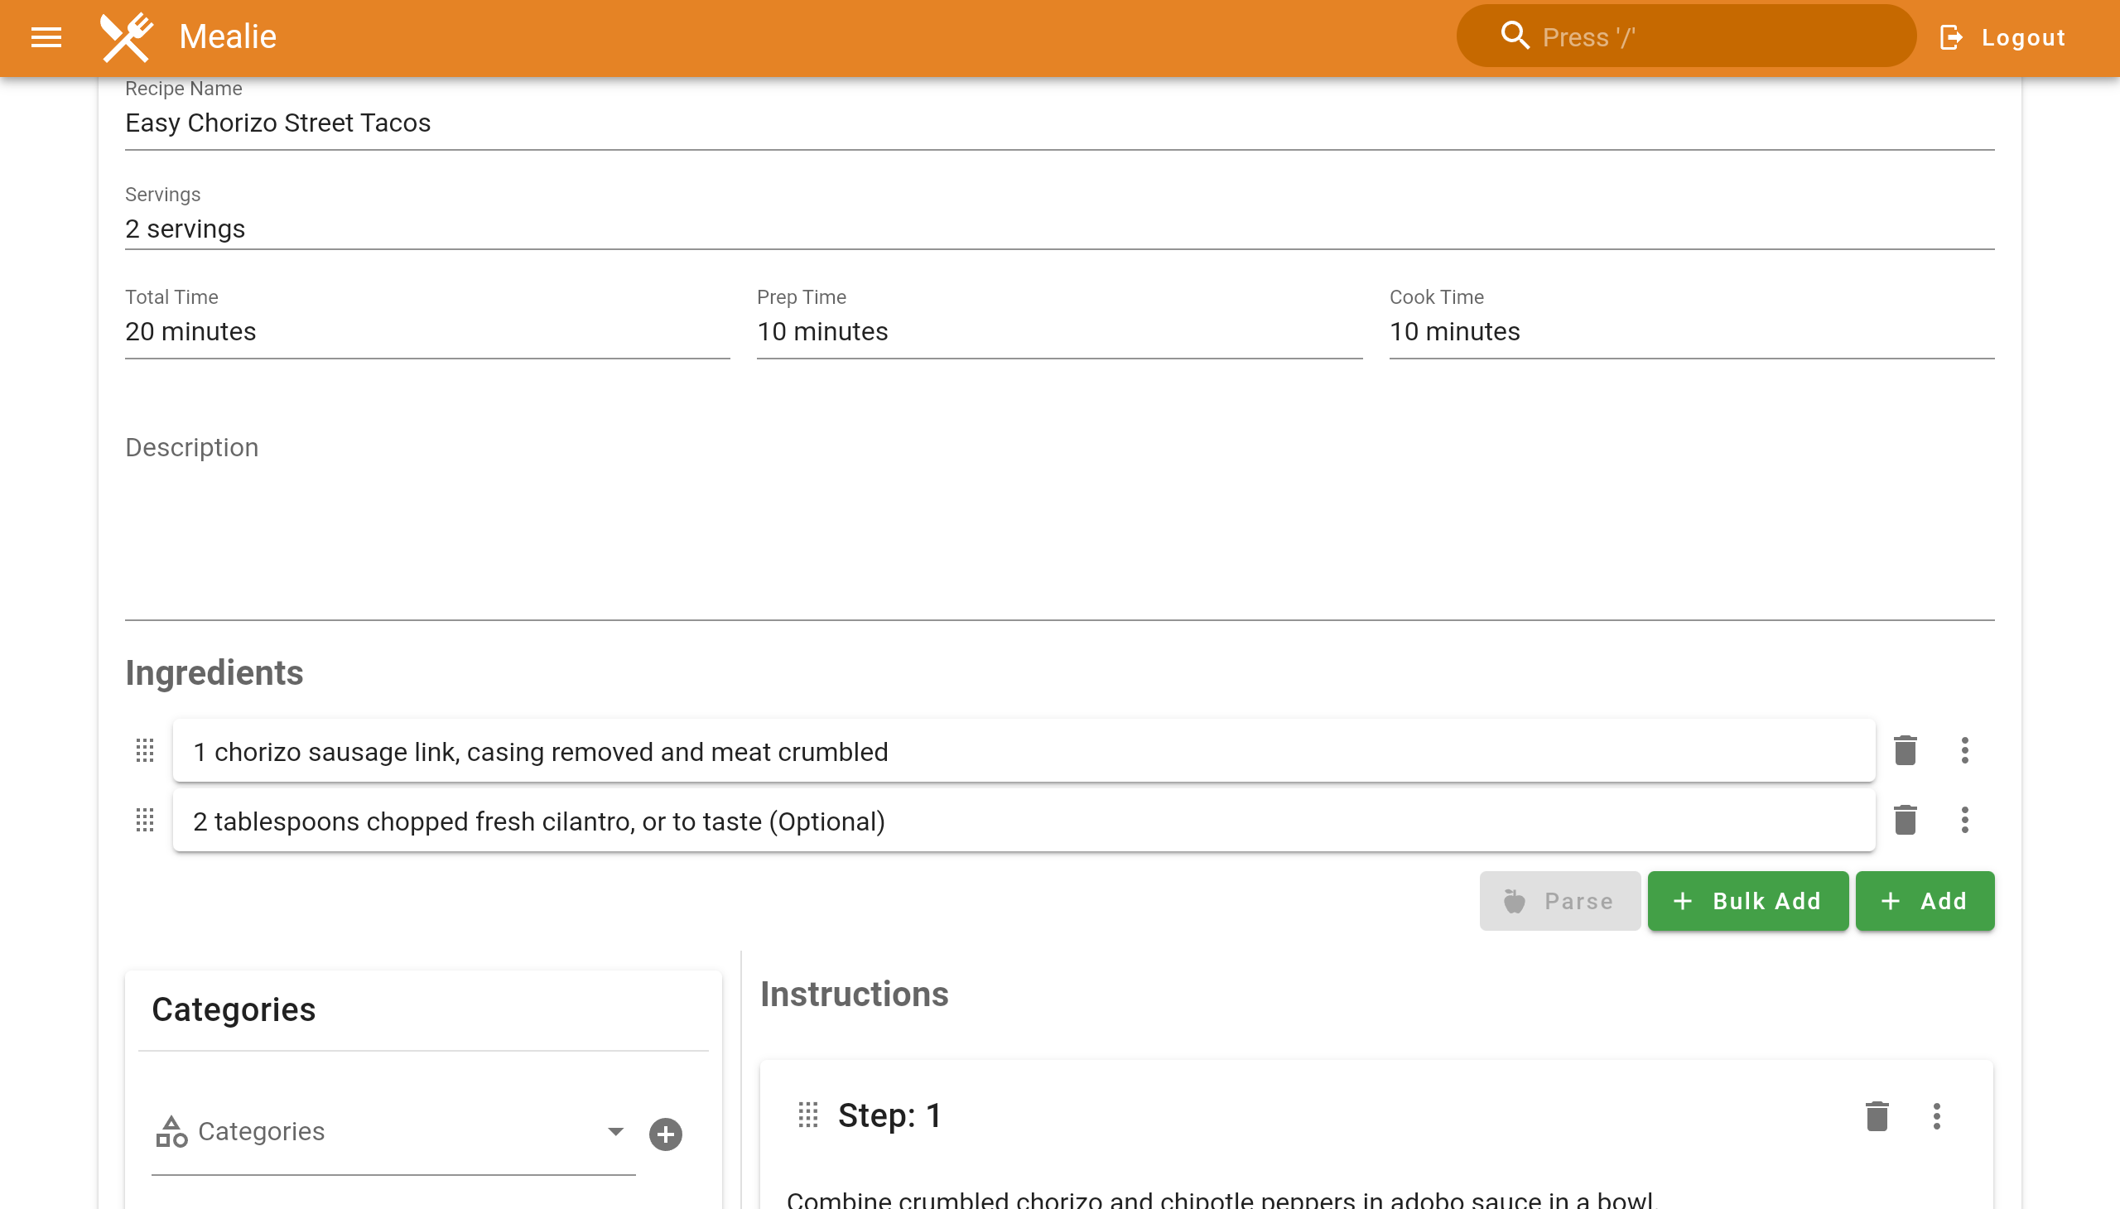This screenshot has height=1209, width=2120.
Task: Open Step 1 three-dot menu
Action: pyautogui.click(x=1935, y=1116)
